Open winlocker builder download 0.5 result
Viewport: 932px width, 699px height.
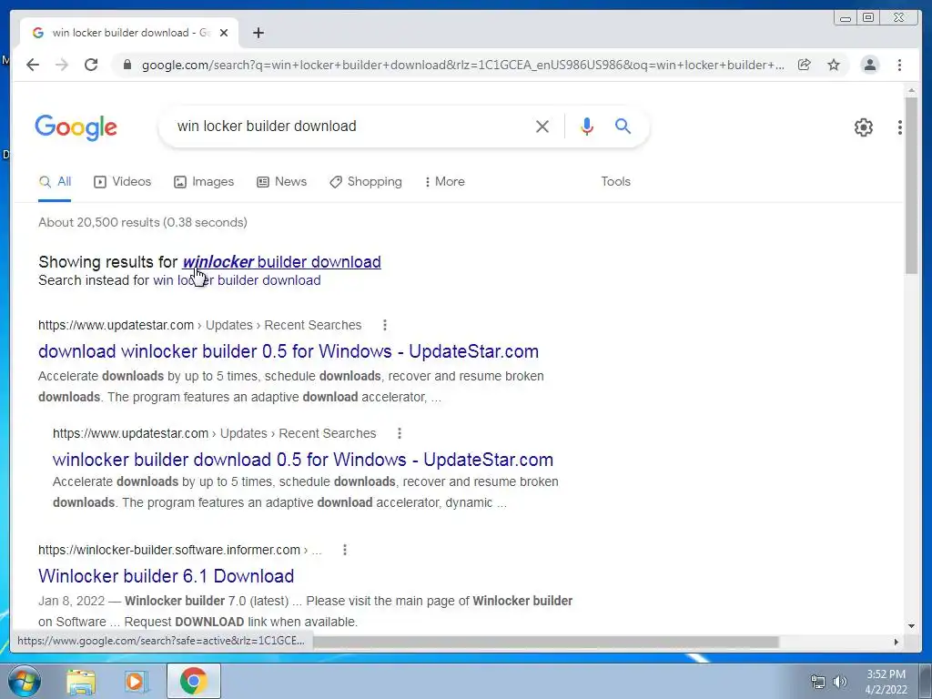(x=303, y=460)
